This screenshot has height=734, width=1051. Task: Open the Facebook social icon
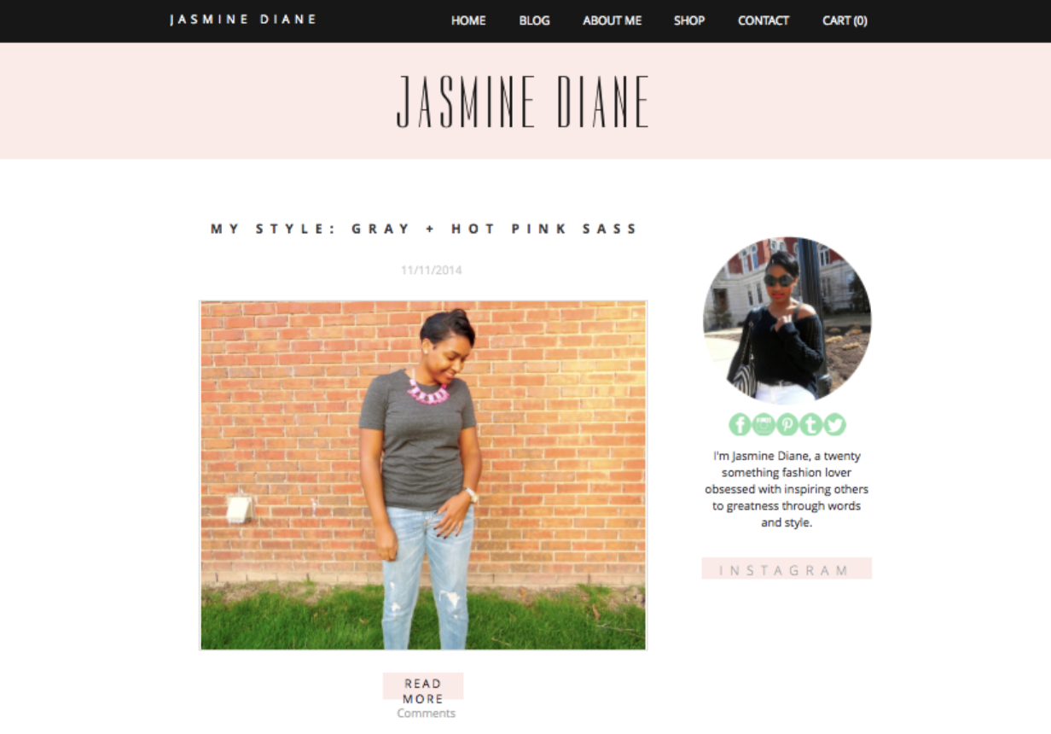[740, 424]
